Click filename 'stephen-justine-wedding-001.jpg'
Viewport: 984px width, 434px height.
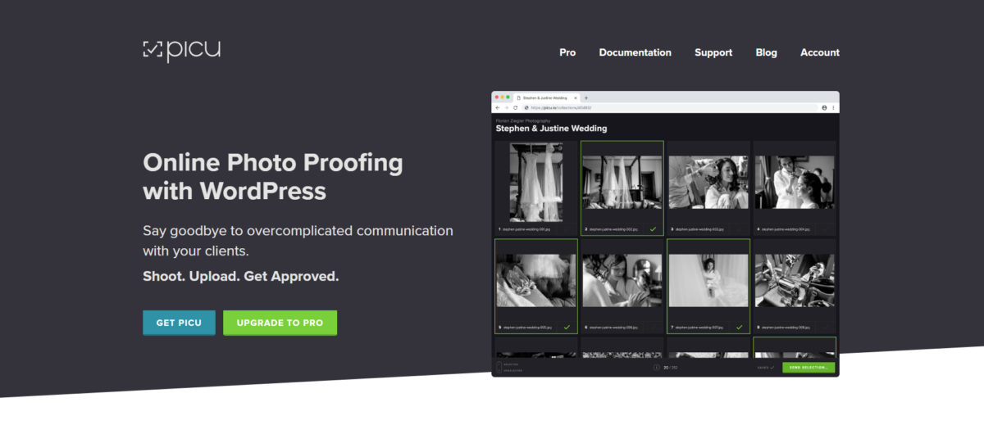527,230
